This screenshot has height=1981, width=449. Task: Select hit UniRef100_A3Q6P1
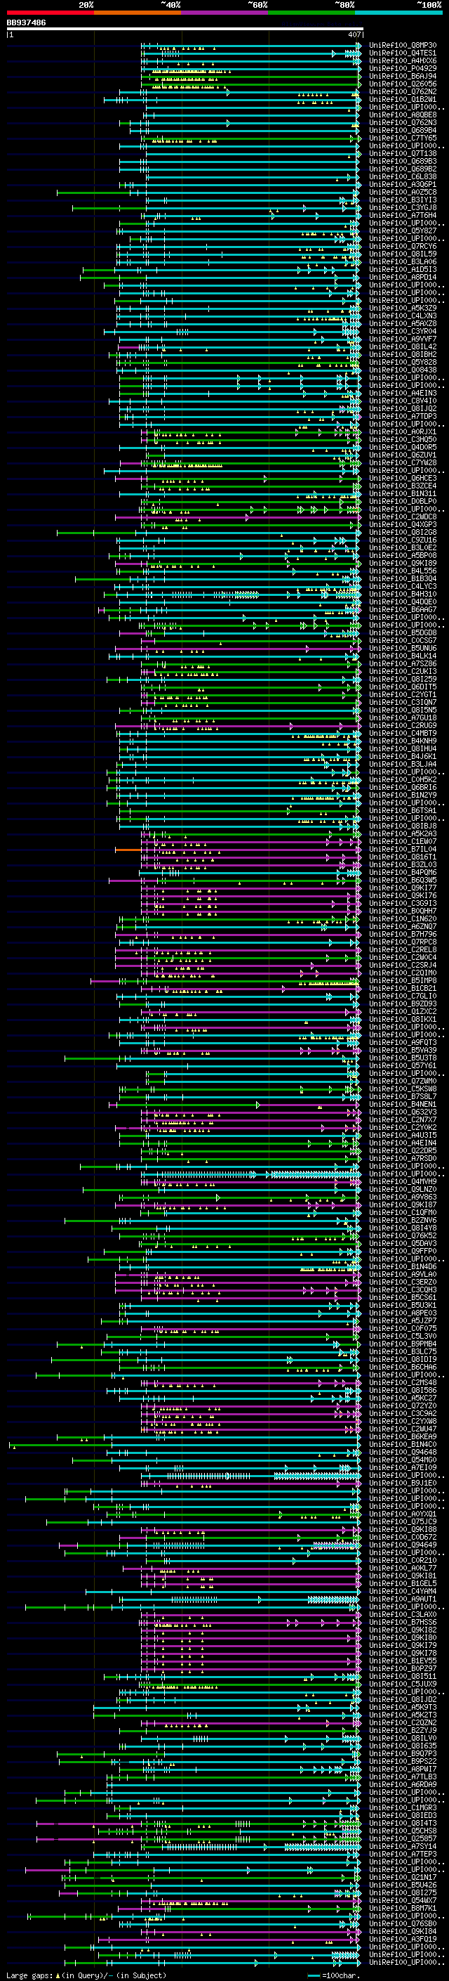pyautogui.click(x=403, y=185)
